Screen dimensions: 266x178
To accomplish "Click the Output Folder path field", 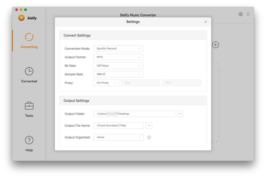I will tap(134, 114).
